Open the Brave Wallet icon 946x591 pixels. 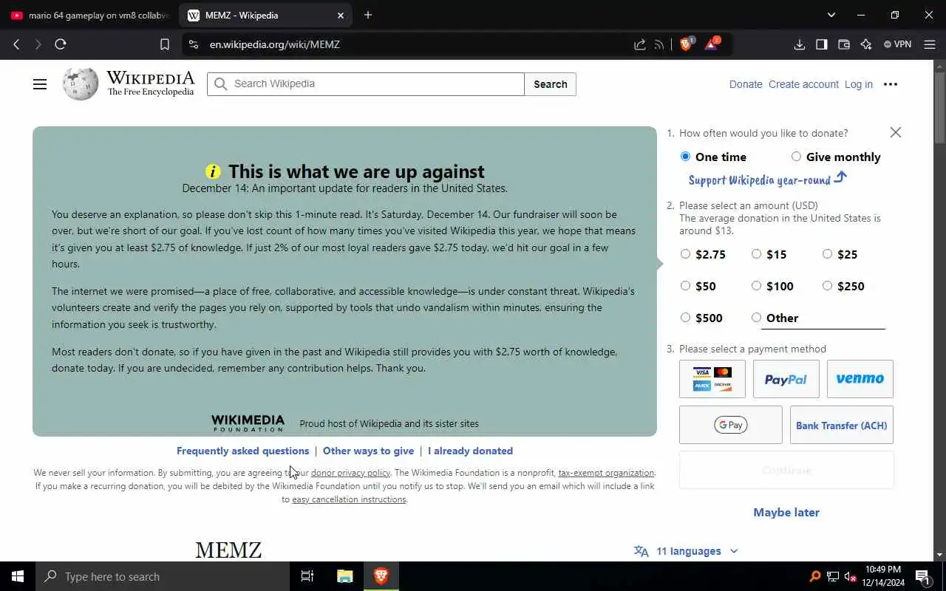(x=844, y=44)
